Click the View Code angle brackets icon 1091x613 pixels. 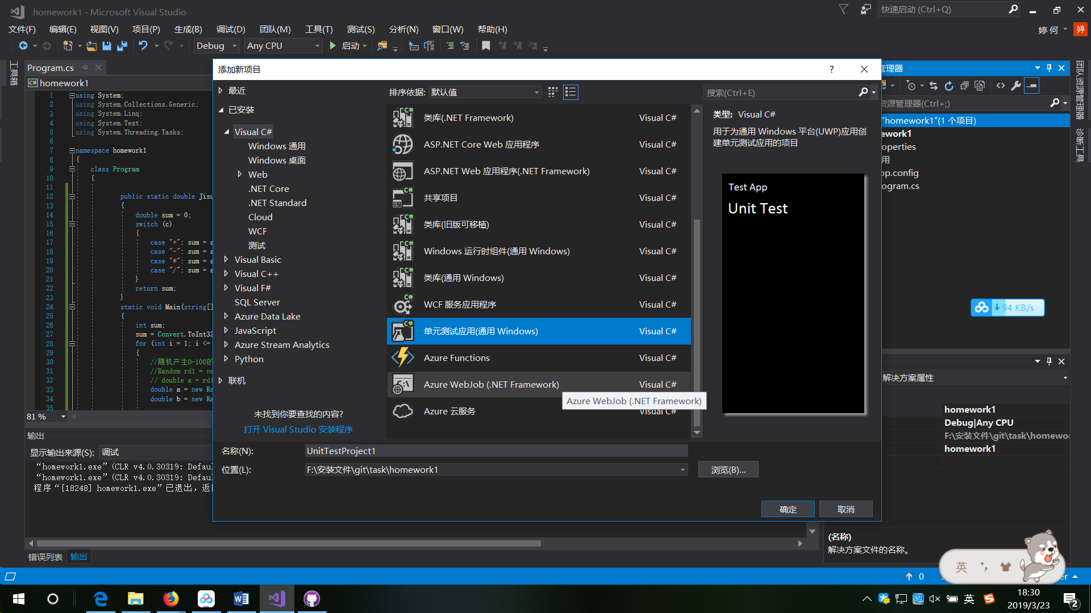coord(1001,86)
